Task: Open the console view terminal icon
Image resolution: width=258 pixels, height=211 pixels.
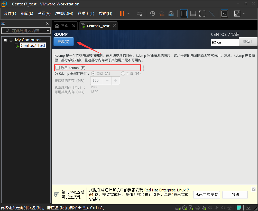Action: (224, 13)
